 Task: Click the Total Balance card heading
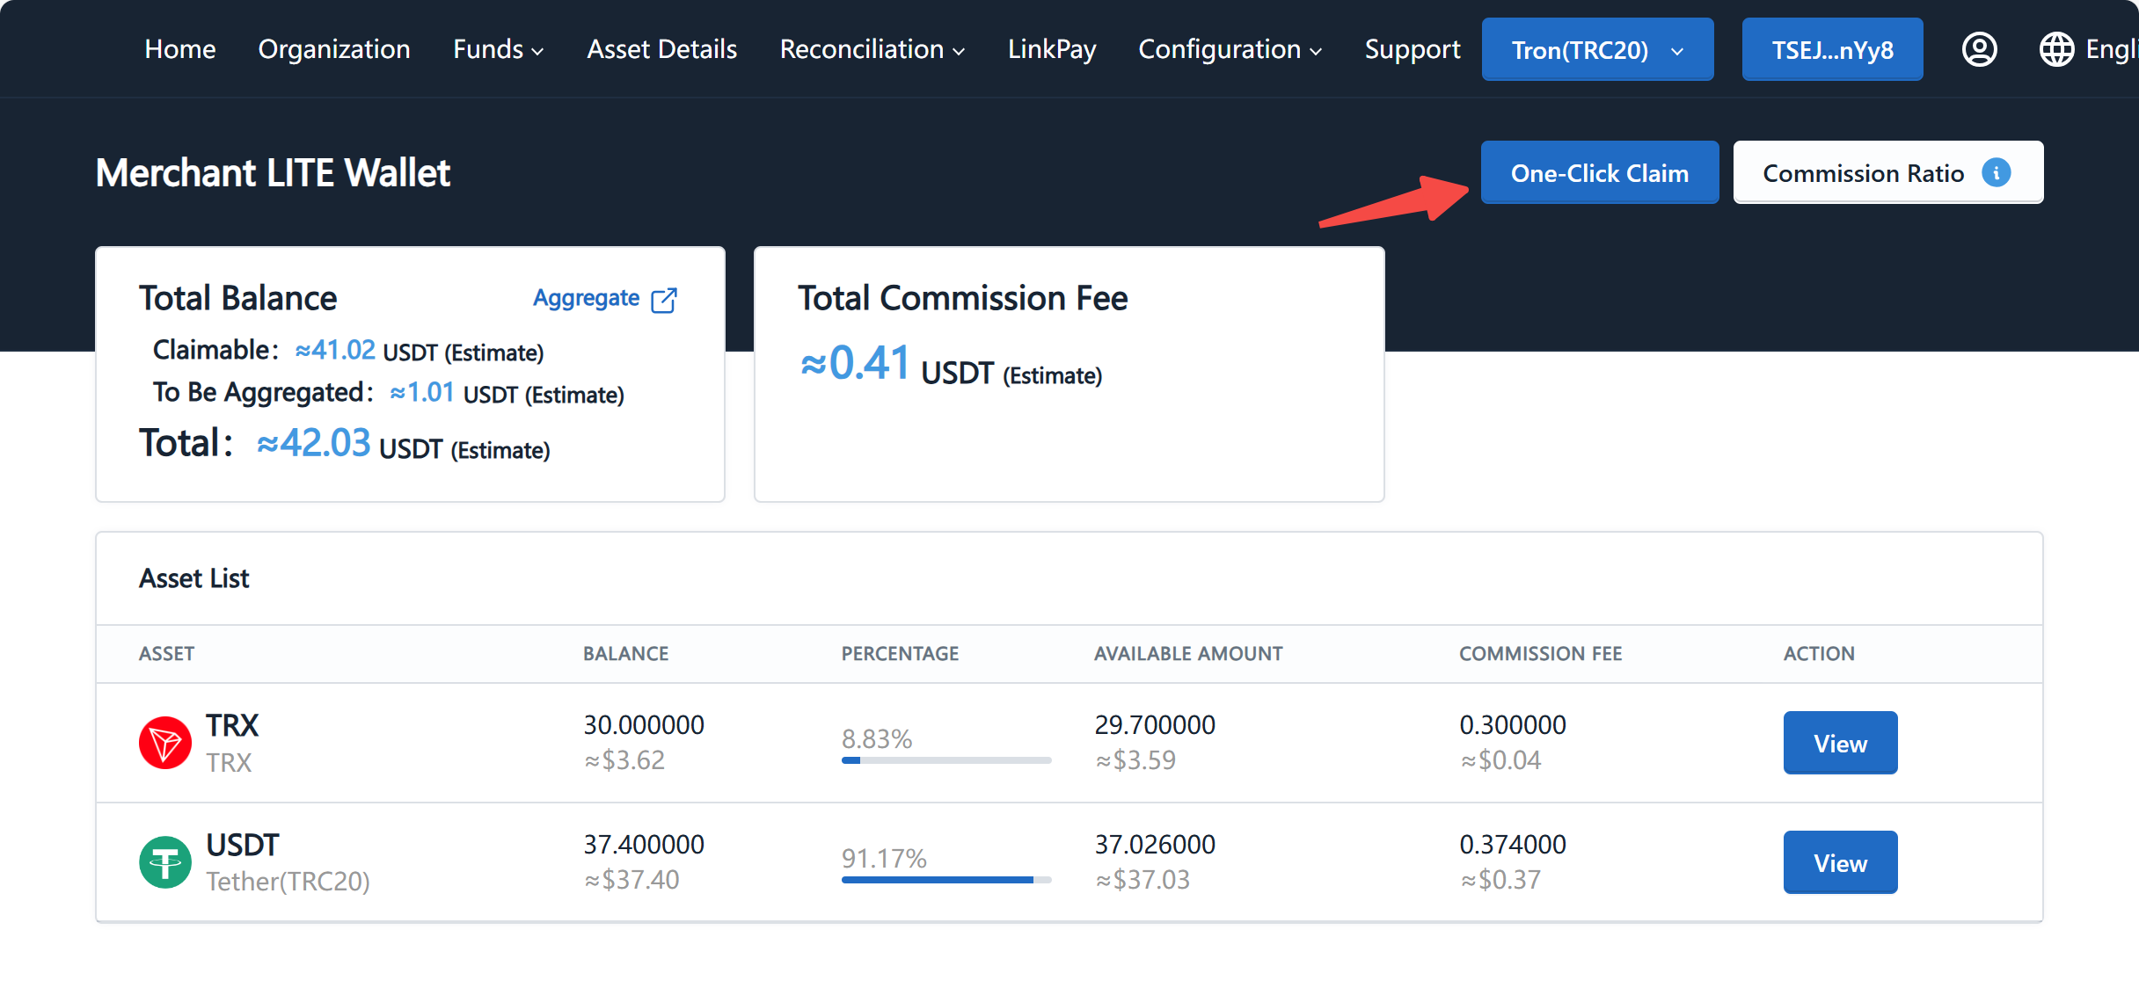point(237,298)
